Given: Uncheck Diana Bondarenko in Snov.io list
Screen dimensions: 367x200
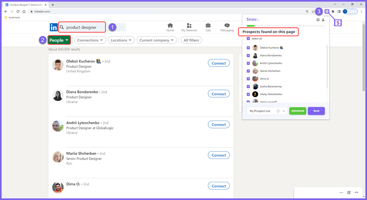Looking at the screenshot, I should click(248, 56).
